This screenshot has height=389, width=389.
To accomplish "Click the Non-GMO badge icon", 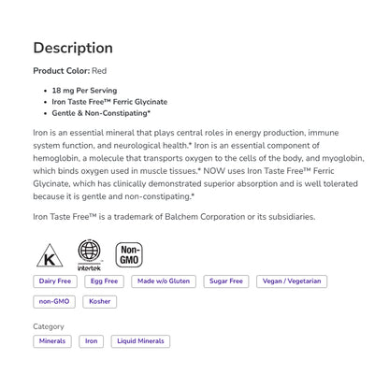I will [129, 255].
